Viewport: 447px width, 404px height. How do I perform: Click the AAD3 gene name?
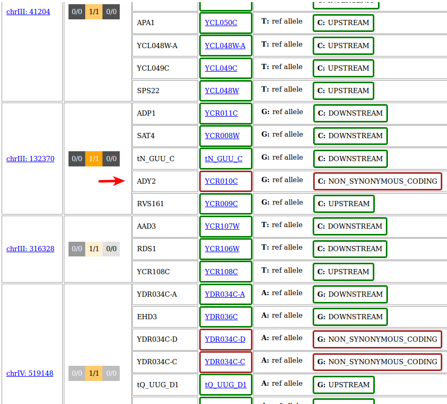coord(146,226)
